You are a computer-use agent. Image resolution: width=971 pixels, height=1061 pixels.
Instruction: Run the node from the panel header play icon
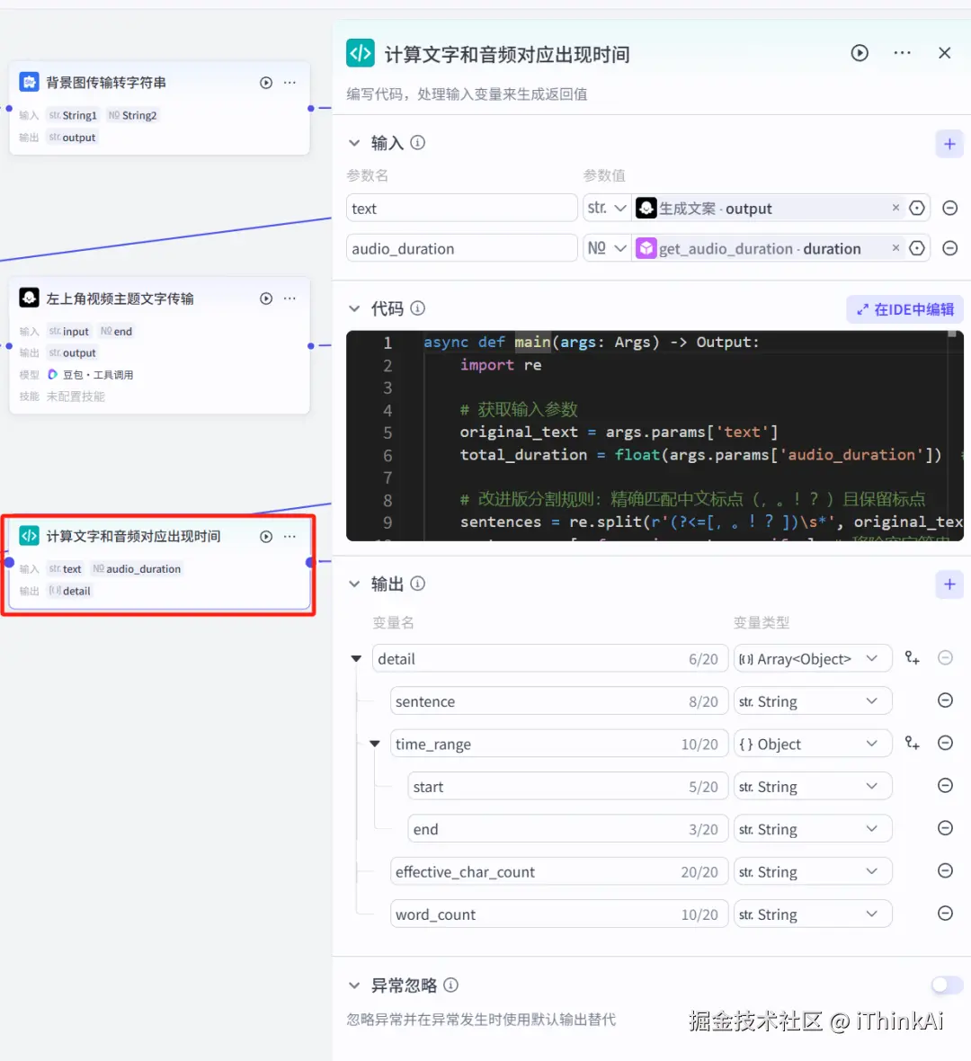point(860,52)
